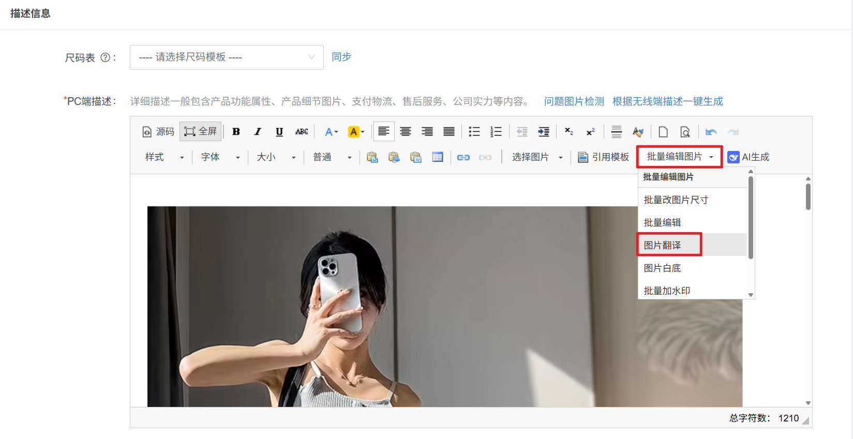Click the editor's vertical scrollbar thumb
The height and width of the screenshot is (439, 853).
pos(808,196)
